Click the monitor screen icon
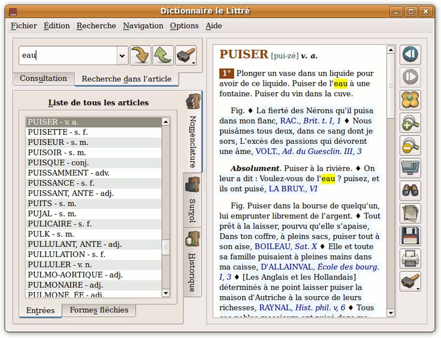 click(x=410, y=168)
